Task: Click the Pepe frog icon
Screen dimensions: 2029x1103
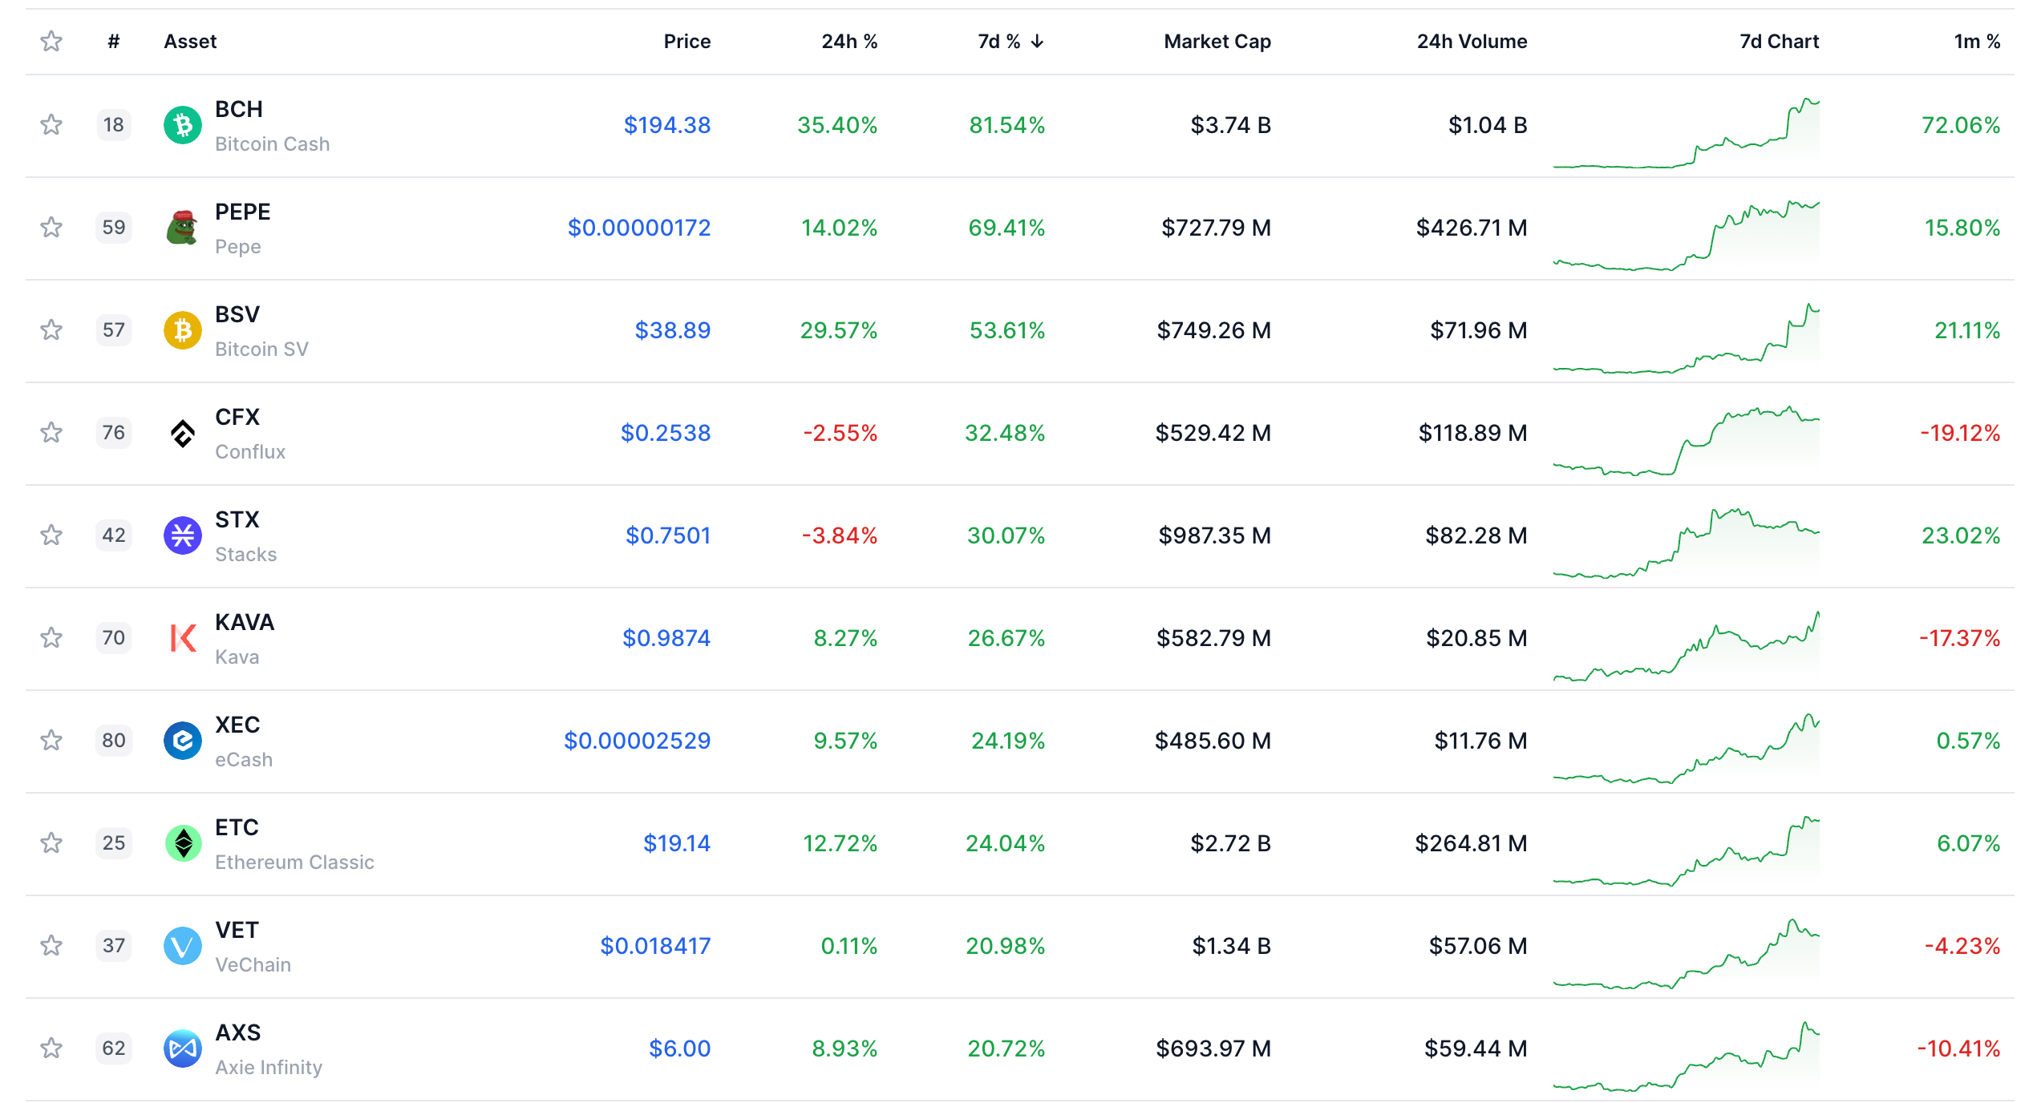Action: click(x=183, y=228)
